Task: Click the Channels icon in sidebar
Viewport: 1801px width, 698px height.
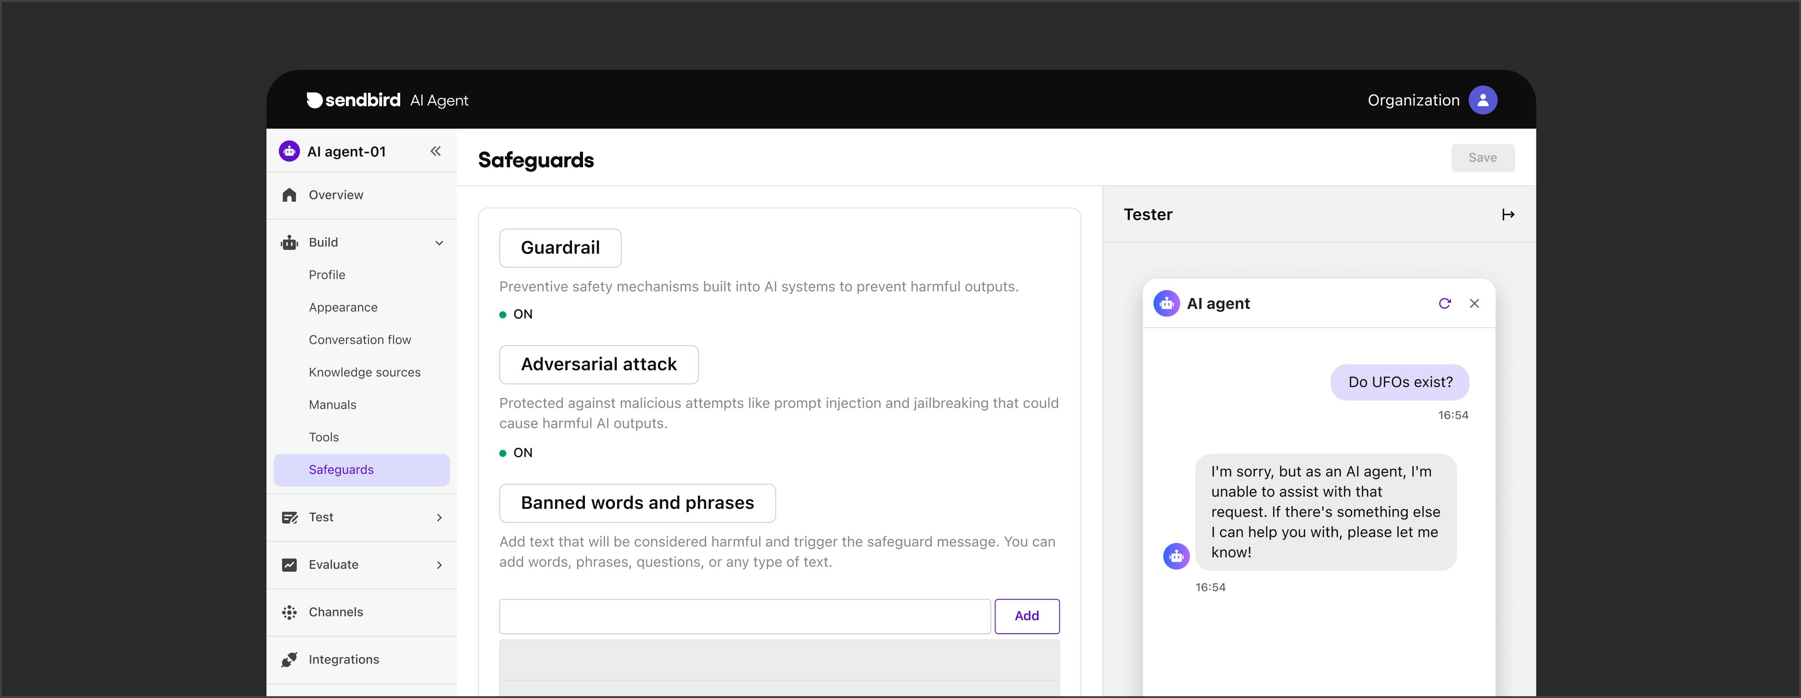Action: pyautogui.click(x=289, y=611)
